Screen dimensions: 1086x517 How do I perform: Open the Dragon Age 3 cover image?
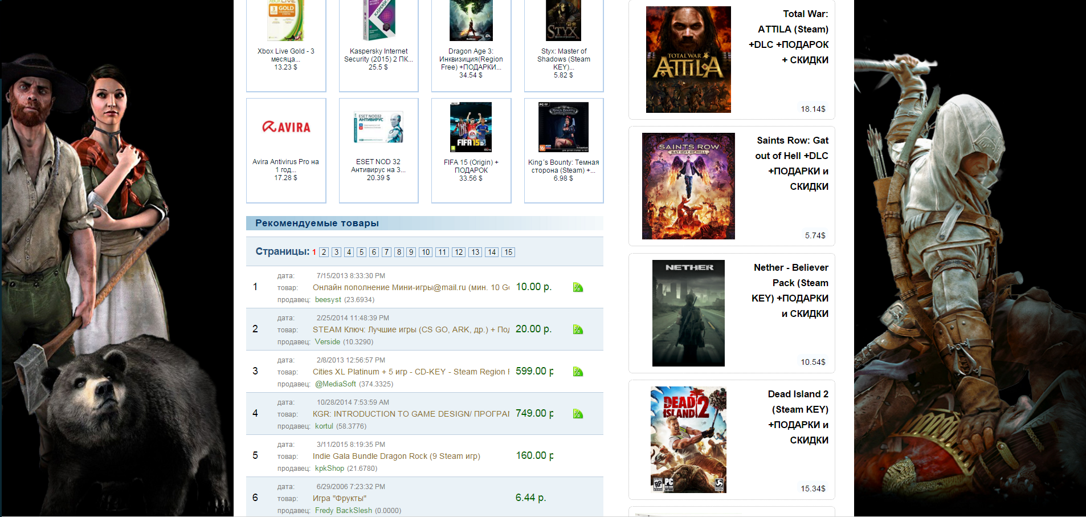[471, 21]
